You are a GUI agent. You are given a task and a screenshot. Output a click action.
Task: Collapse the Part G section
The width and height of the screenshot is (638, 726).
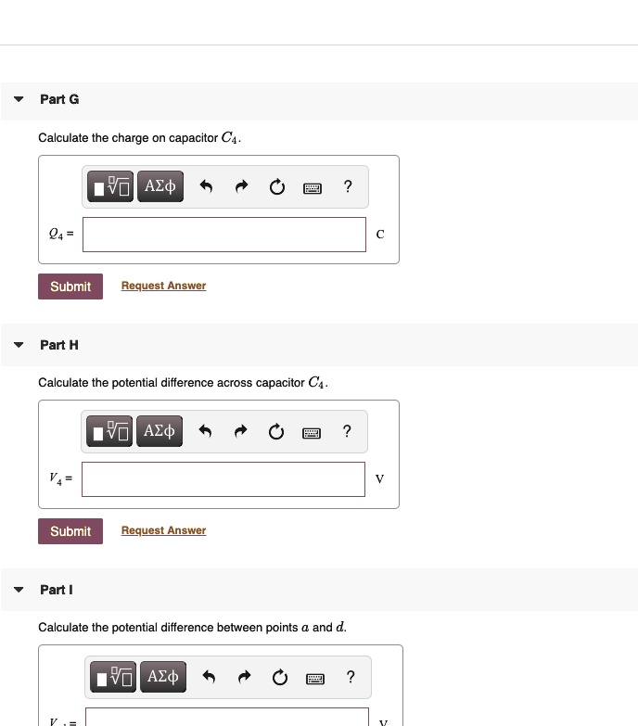pos(19,99)
